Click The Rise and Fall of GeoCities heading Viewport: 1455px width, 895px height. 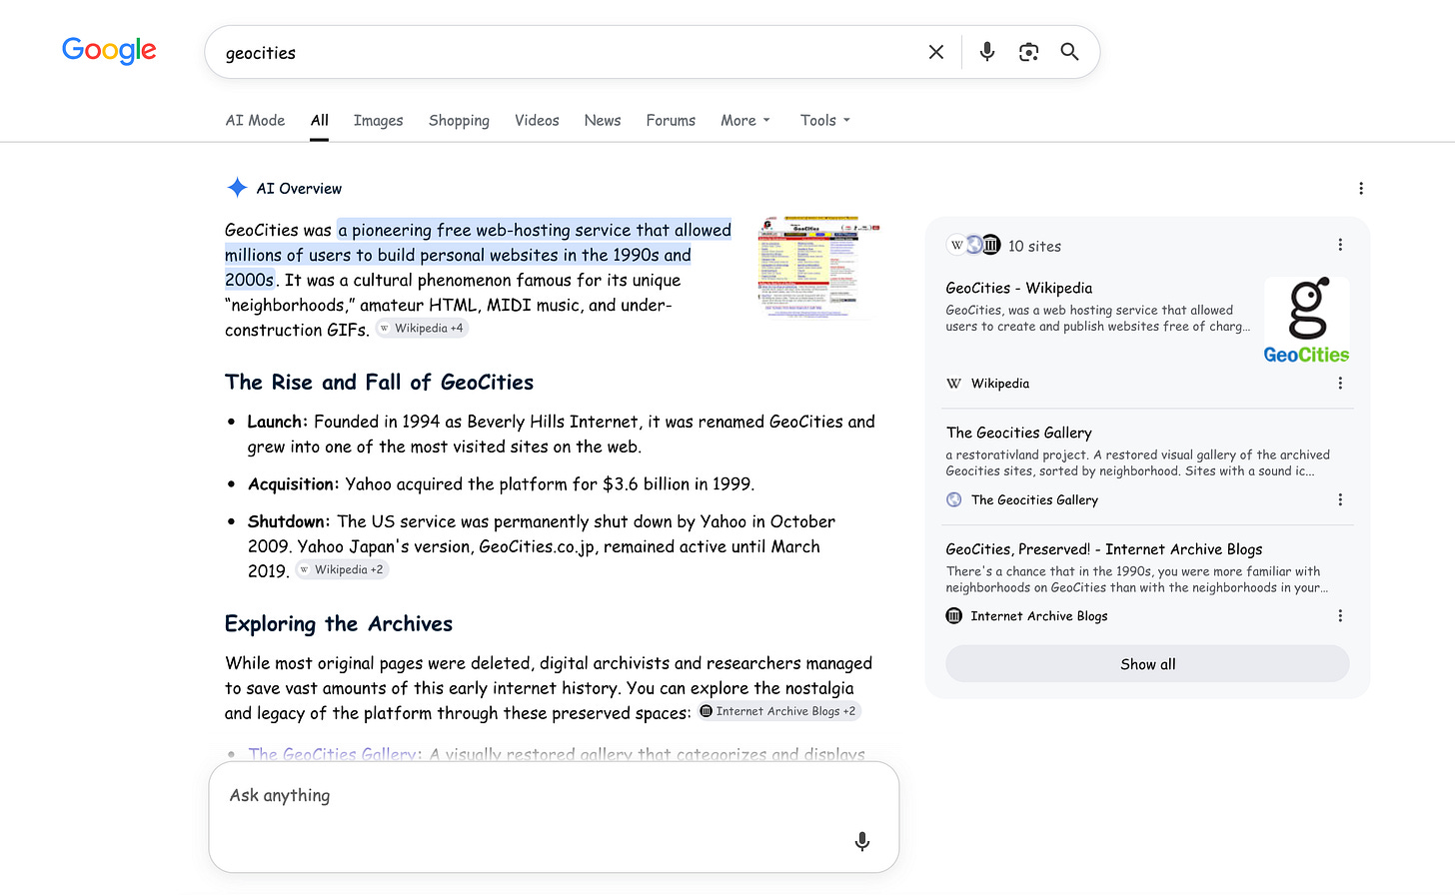380,383
